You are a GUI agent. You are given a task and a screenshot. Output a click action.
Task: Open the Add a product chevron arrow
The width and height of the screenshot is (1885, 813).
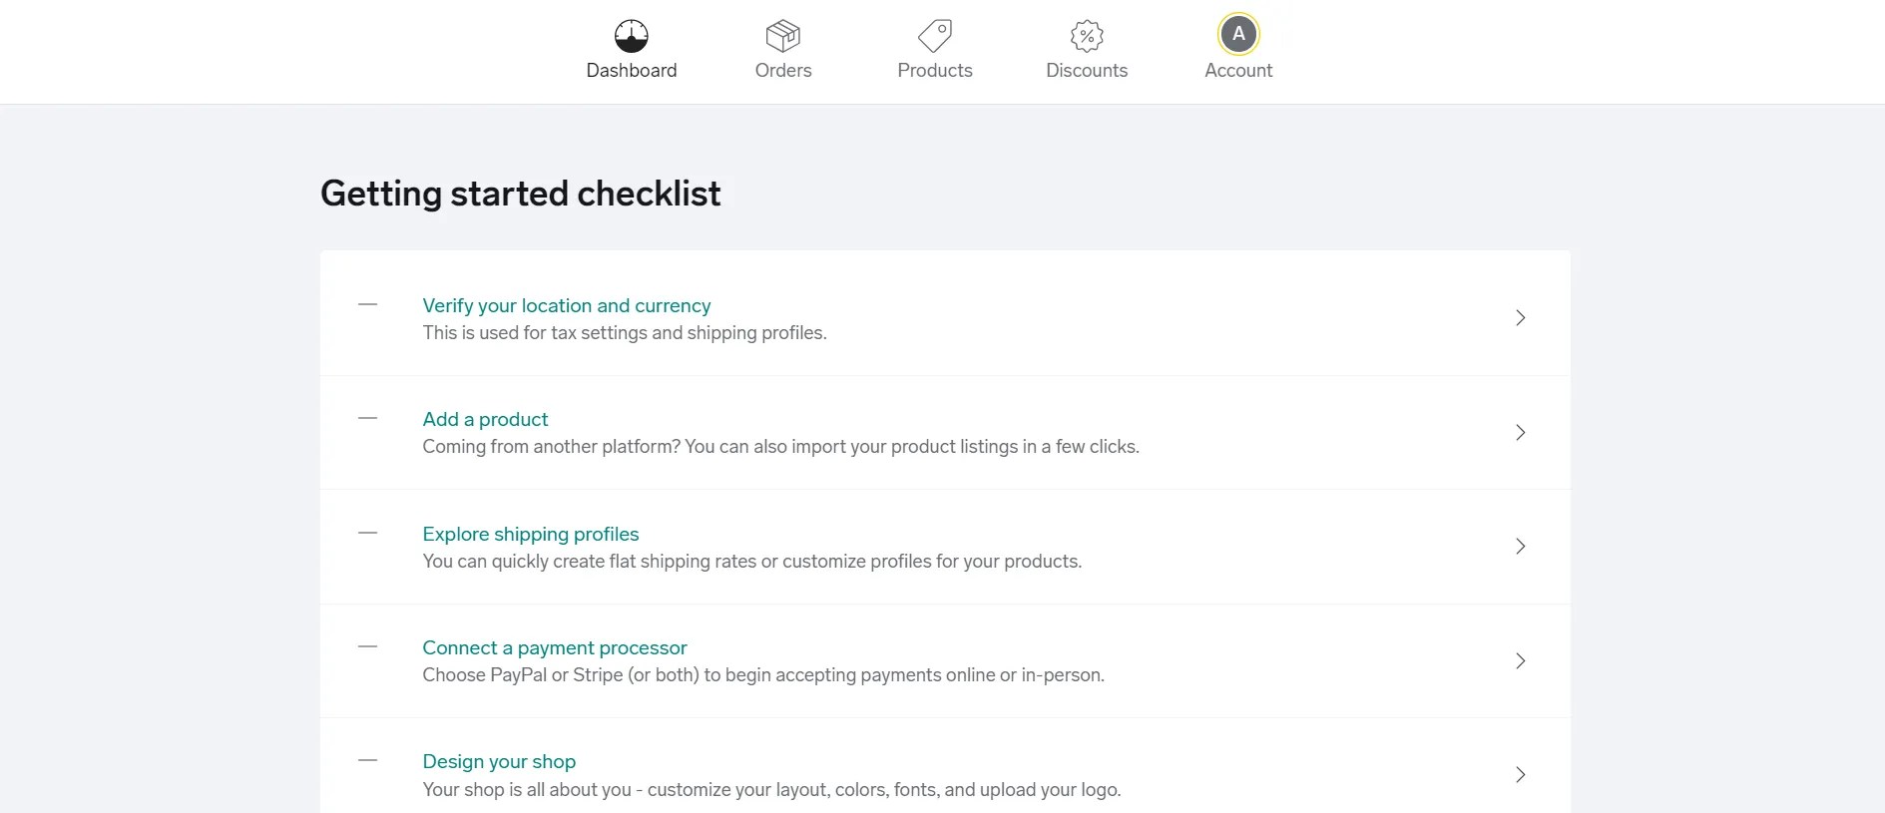pyautogui.click(x=1520, y=432)
